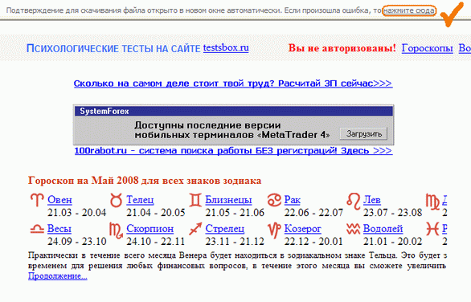Viewport: 471px width, 302px height.
Task: Click the date range 22.12 - 20.01
Action: (x=313, y=242)
